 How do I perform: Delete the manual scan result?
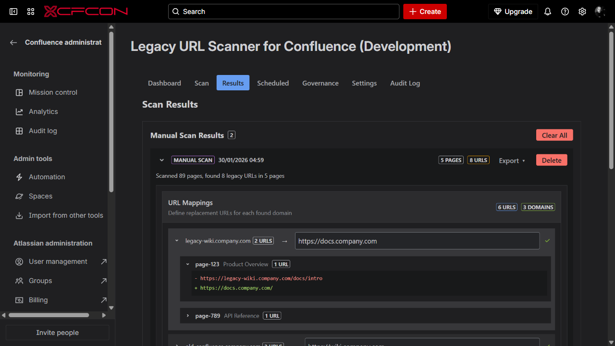click(552, 160)
